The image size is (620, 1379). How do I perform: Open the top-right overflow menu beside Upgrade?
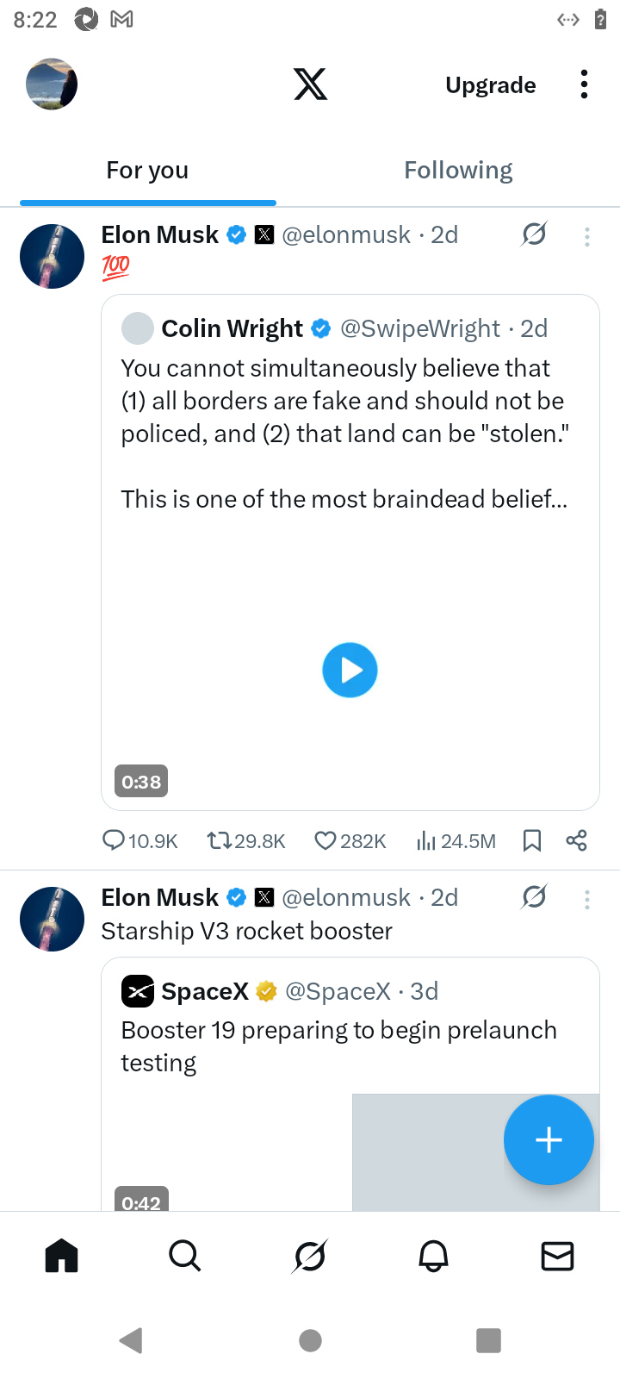(584, 84)
